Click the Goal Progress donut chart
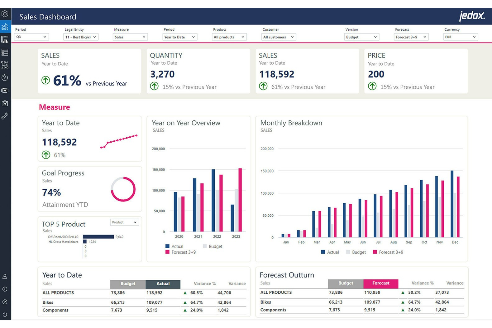The width and height of the screenshot is (492, 328). click(x=123, y=189)
